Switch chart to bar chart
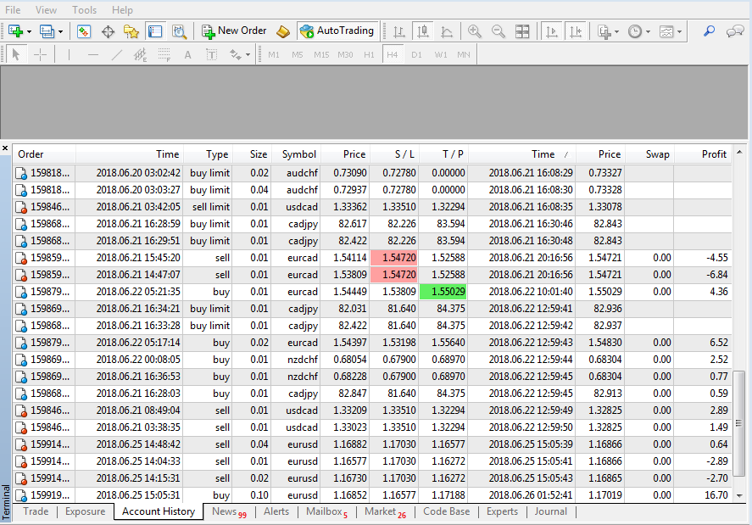Screen dimensions: 752x525 (x=398, y=31)
